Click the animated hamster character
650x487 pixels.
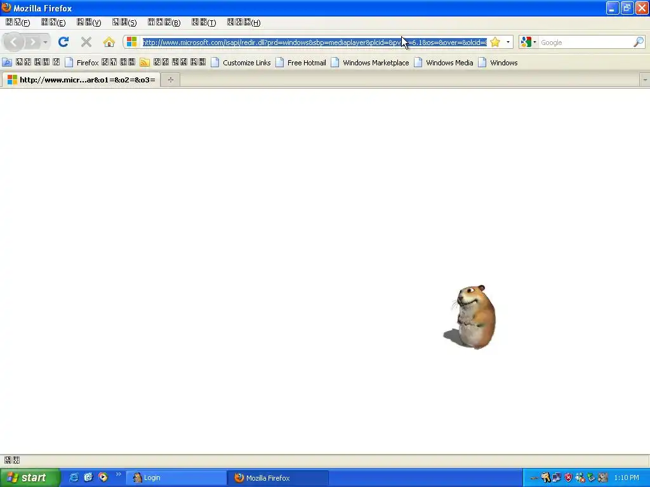point(470,317)
